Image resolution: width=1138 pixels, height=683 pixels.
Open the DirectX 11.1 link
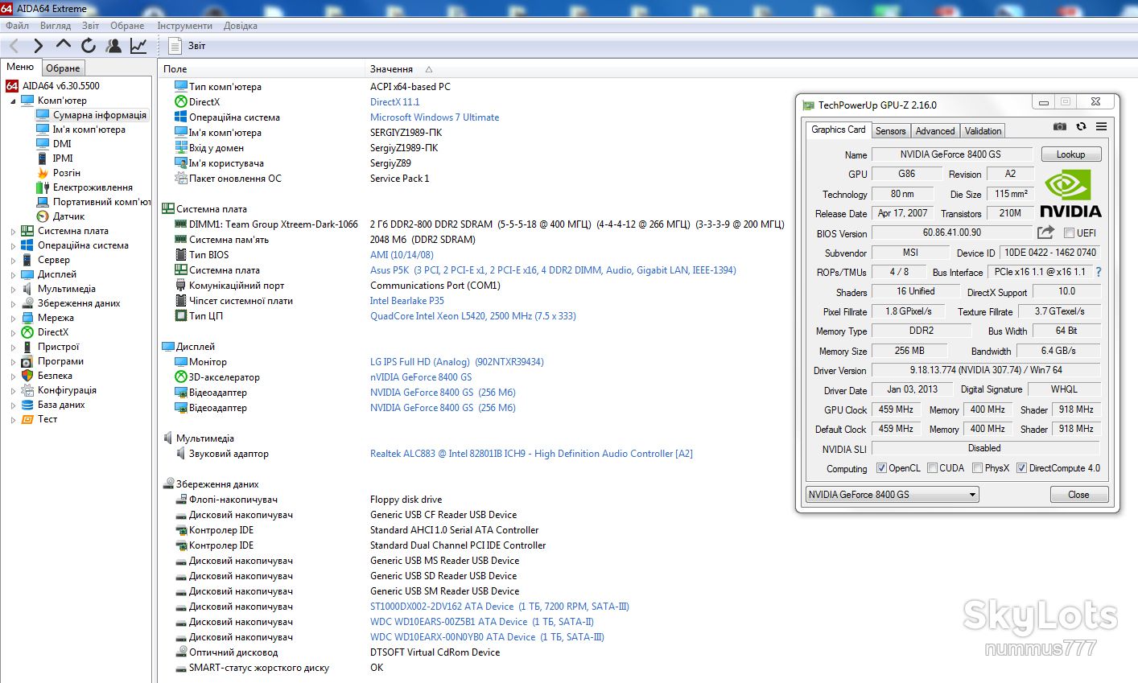click(394, 102)
